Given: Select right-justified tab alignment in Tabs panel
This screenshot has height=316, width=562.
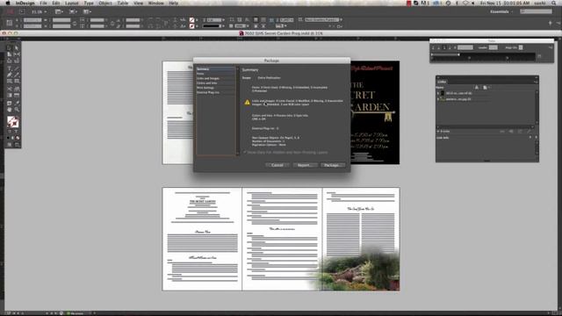Looking at the screenshot, I should pos(445,47).
